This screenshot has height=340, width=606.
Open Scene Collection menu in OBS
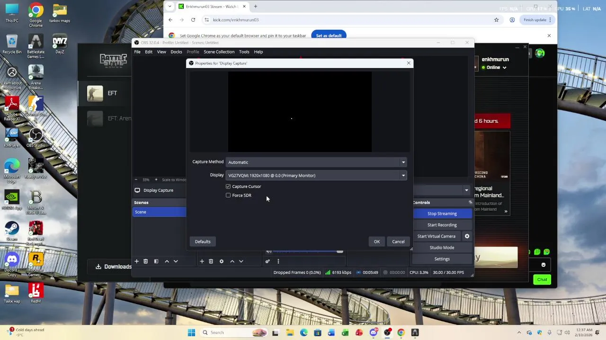click(x=219, y=52)
